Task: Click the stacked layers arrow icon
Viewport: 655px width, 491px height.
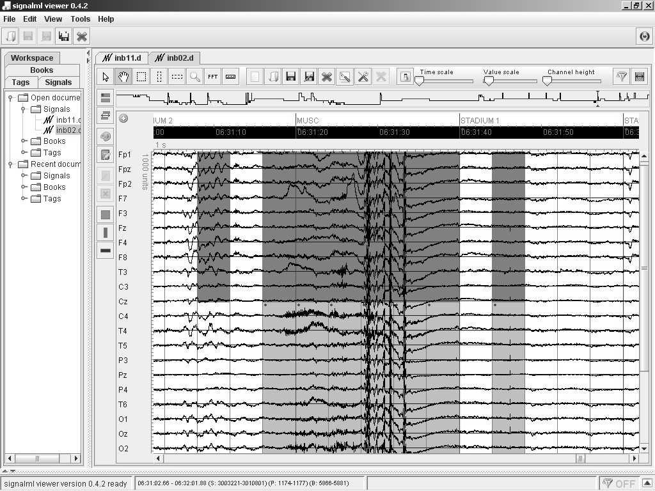Action: 106,116
